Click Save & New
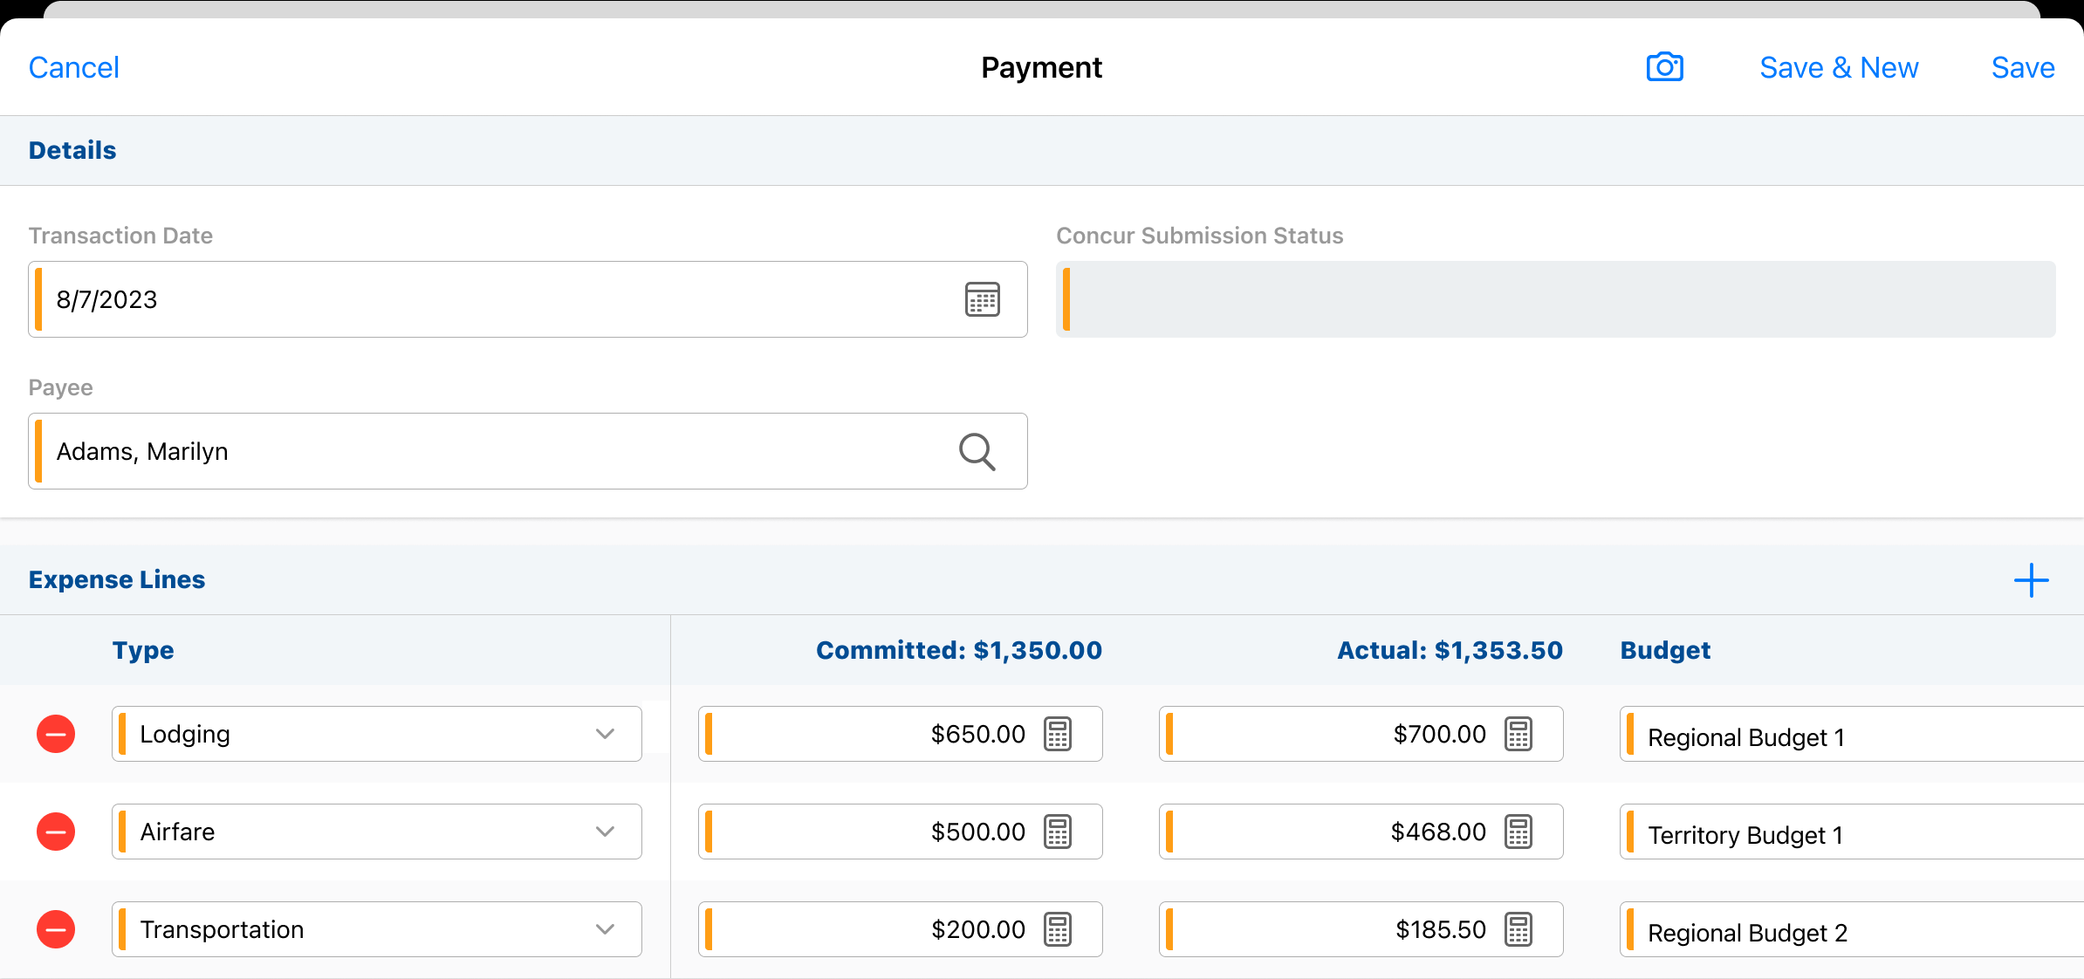 (1839, 67)
